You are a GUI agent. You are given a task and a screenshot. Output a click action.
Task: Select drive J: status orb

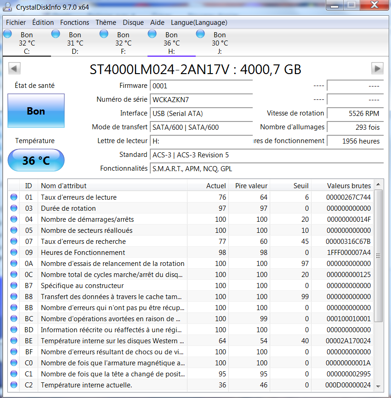(200, 34)
